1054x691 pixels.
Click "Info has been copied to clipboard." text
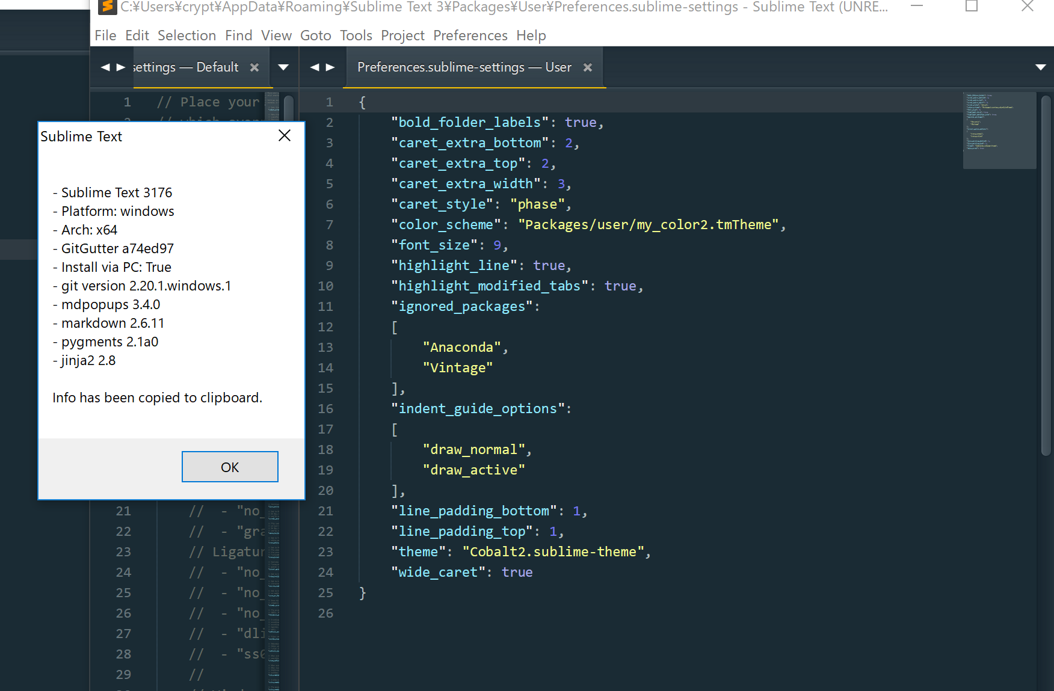(x=157, y=398)
